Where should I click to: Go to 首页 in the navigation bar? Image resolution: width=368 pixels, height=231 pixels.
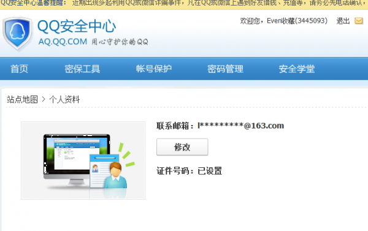coord(19,69)
